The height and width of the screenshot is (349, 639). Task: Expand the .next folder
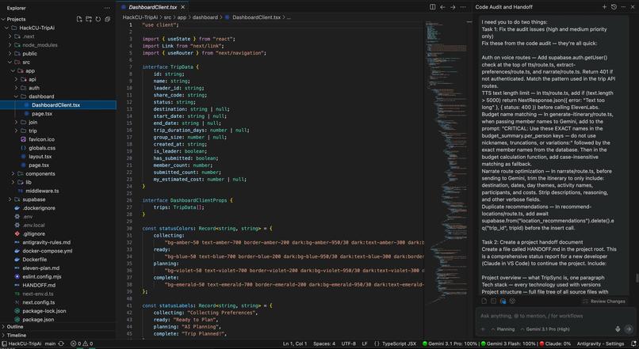point(10,36)
